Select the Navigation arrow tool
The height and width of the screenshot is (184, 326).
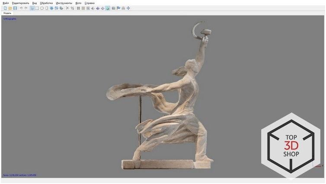click(32, 8)
